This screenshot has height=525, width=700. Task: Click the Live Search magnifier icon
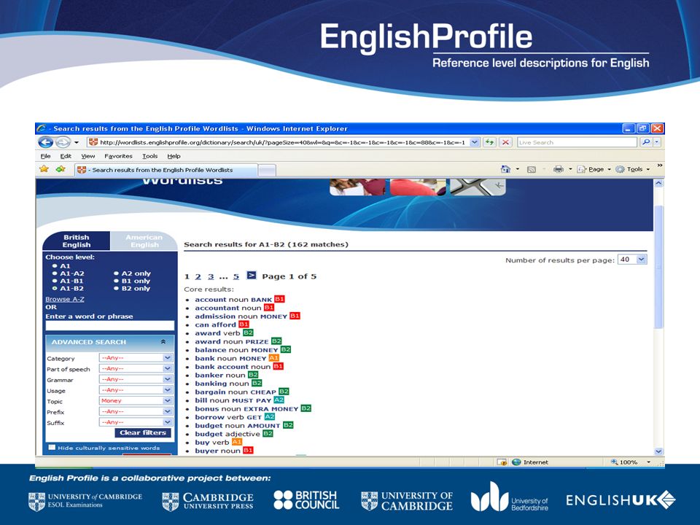[645, 142]
